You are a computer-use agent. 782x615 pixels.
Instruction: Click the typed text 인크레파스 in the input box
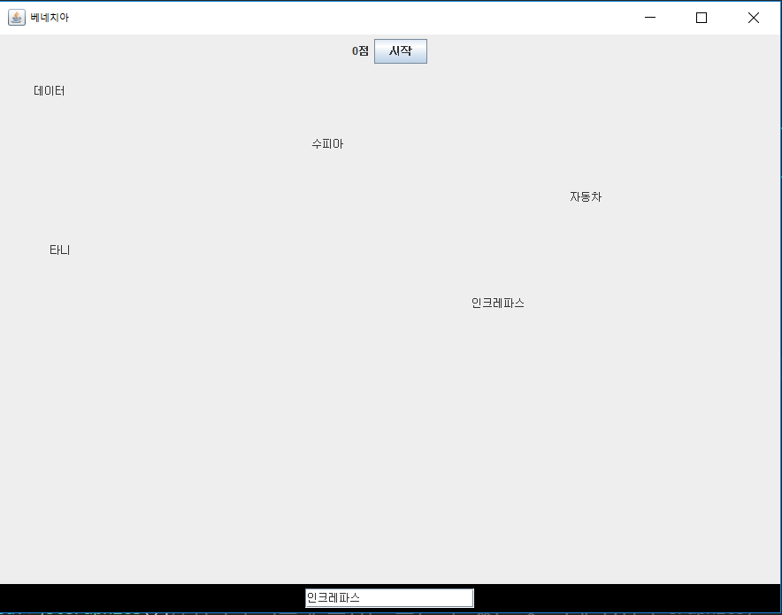click(334, 597)
